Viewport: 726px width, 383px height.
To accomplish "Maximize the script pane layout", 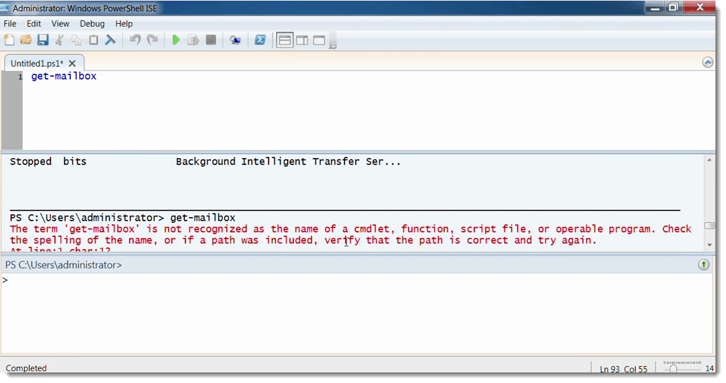I will (319, 40).
